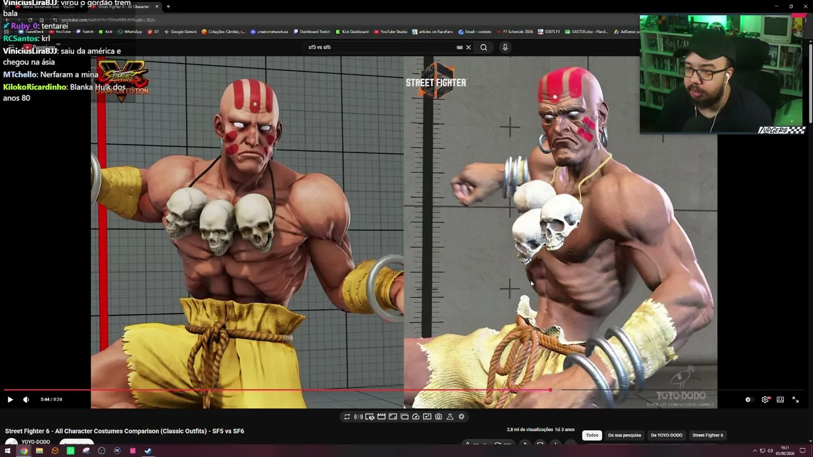813x457 pixels.
Task: Open the Kick Dashboard bookmark
Action: tap(352, 32)
